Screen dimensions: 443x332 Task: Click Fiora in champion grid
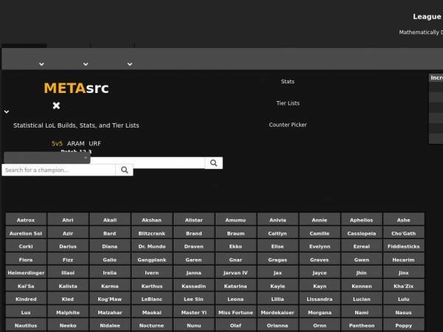point(26,259)
